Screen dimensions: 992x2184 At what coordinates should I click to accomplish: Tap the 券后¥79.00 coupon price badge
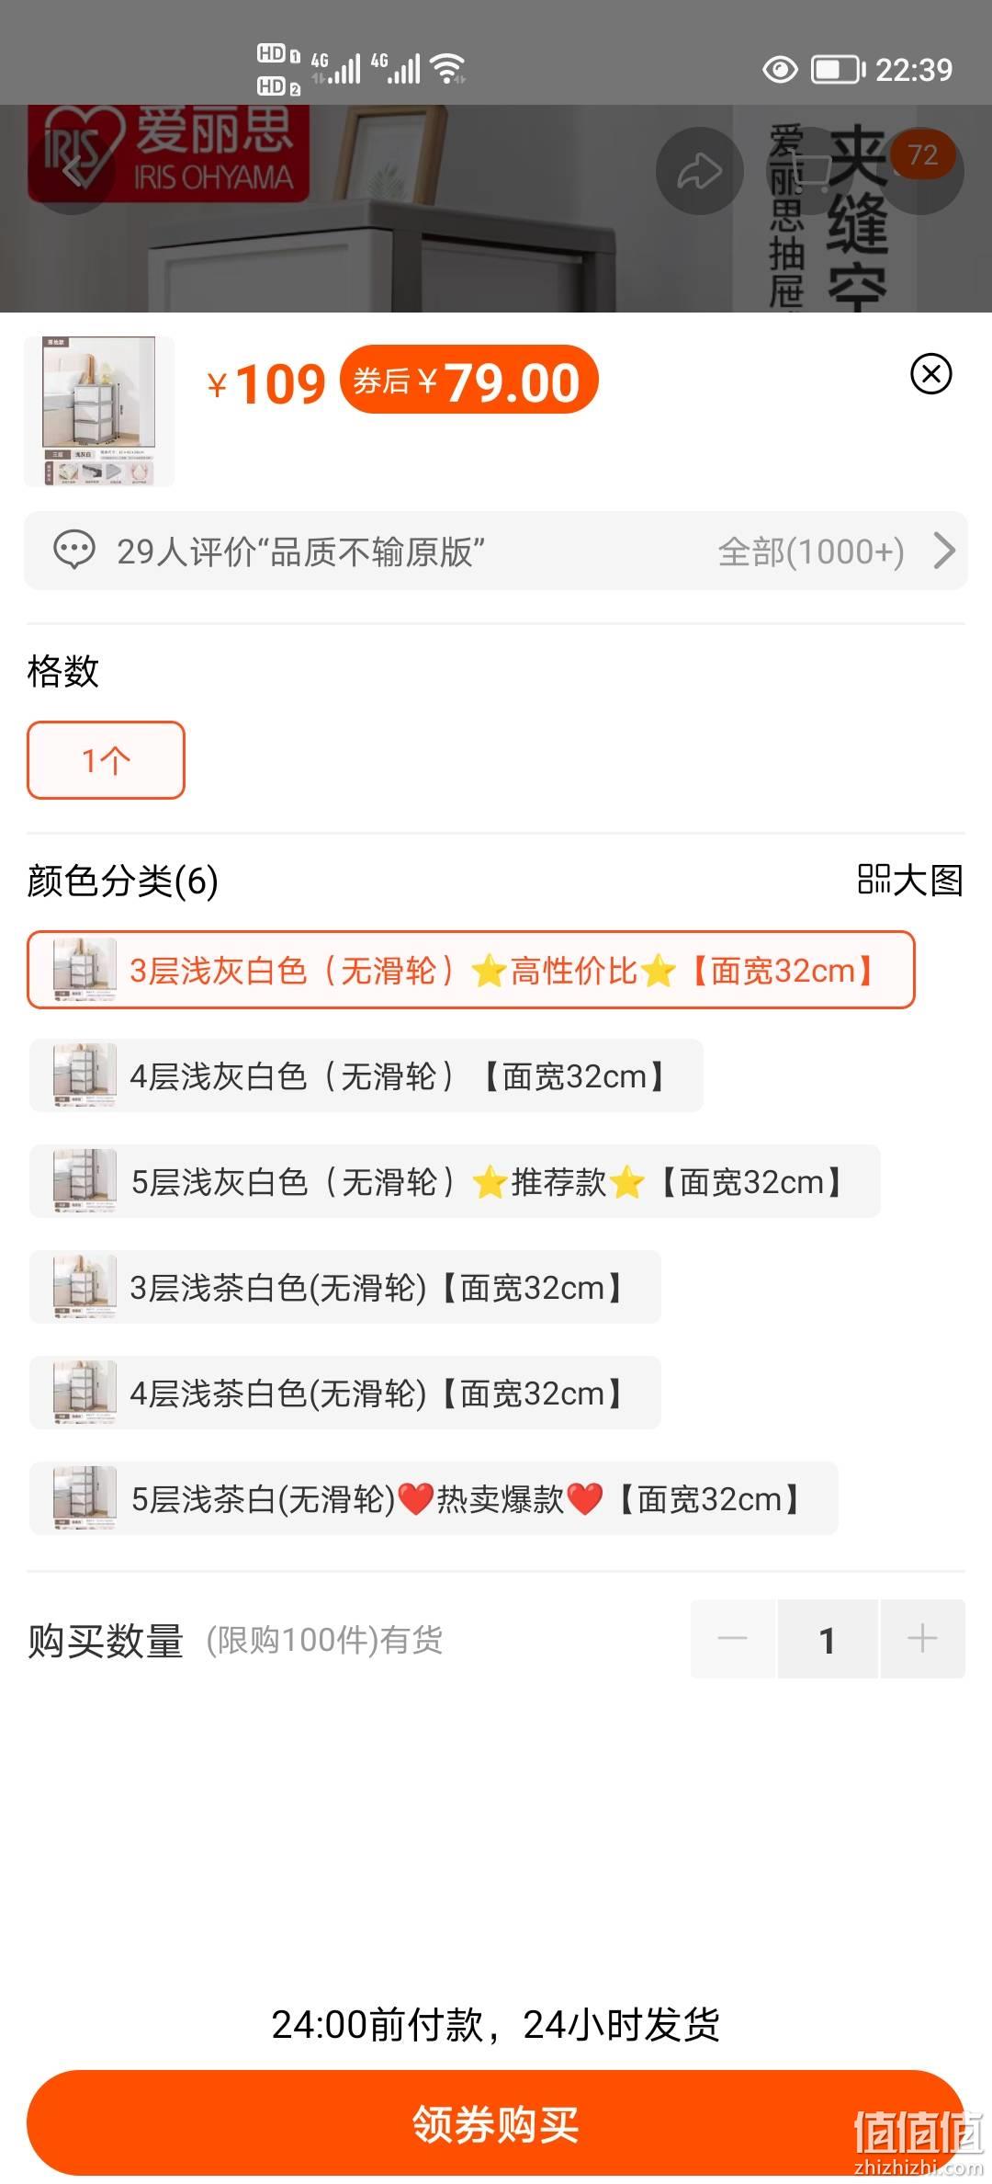[x=468, y=380]
